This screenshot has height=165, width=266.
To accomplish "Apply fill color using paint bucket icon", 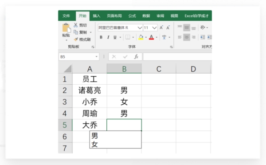I will pos(141,37).
